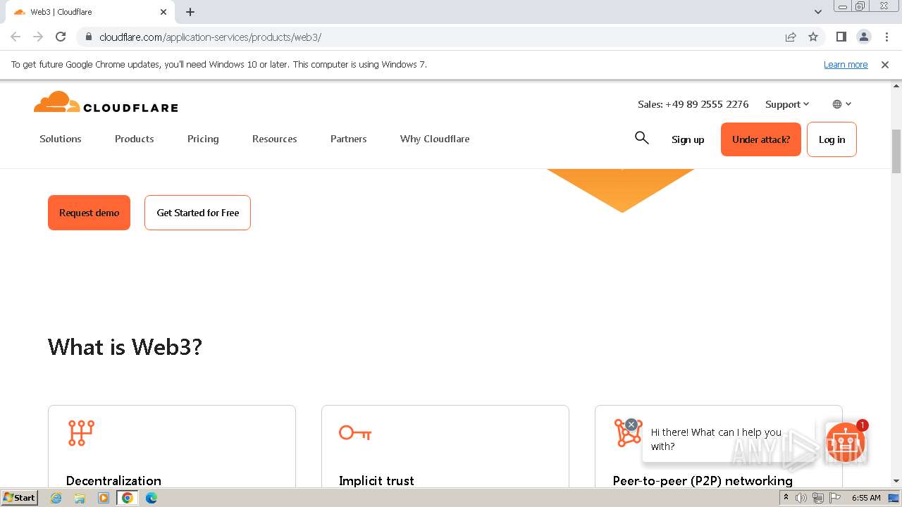Click the system clock 6:55 AM

pos(866,498)
